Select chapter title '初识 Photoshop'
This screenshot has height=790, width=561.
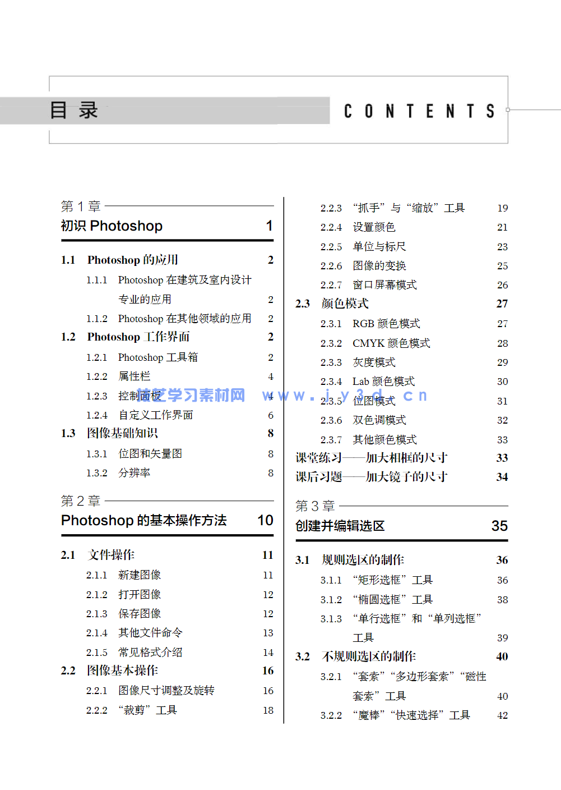pyautogui.click(x=112, y=226)
